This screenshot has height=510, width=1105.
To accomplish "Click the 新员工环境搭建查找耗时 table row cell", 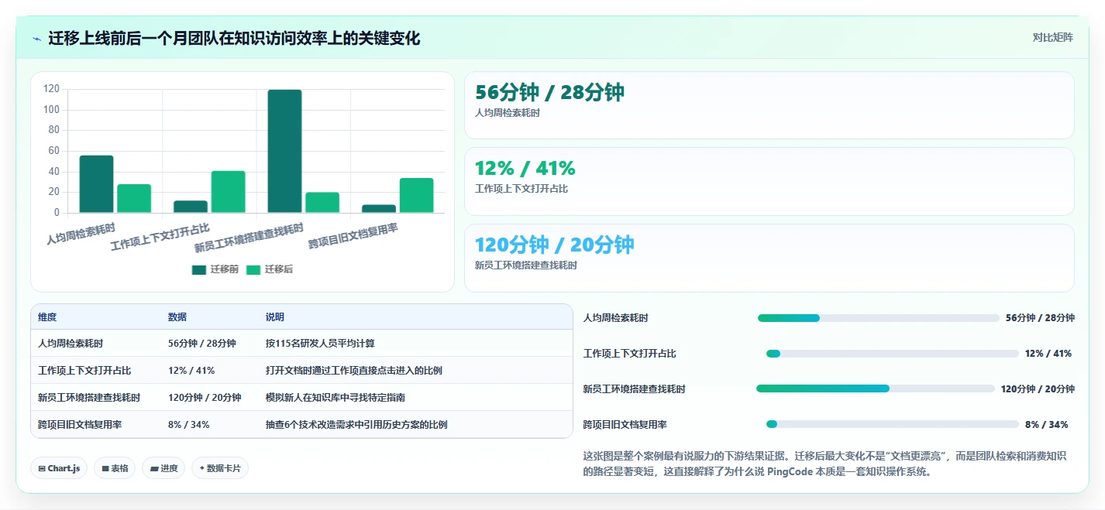I will pyautogui.click(x=89, y=398).
